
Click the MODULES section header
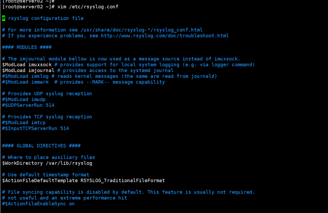pyautogui.click(x=27, y=47)
